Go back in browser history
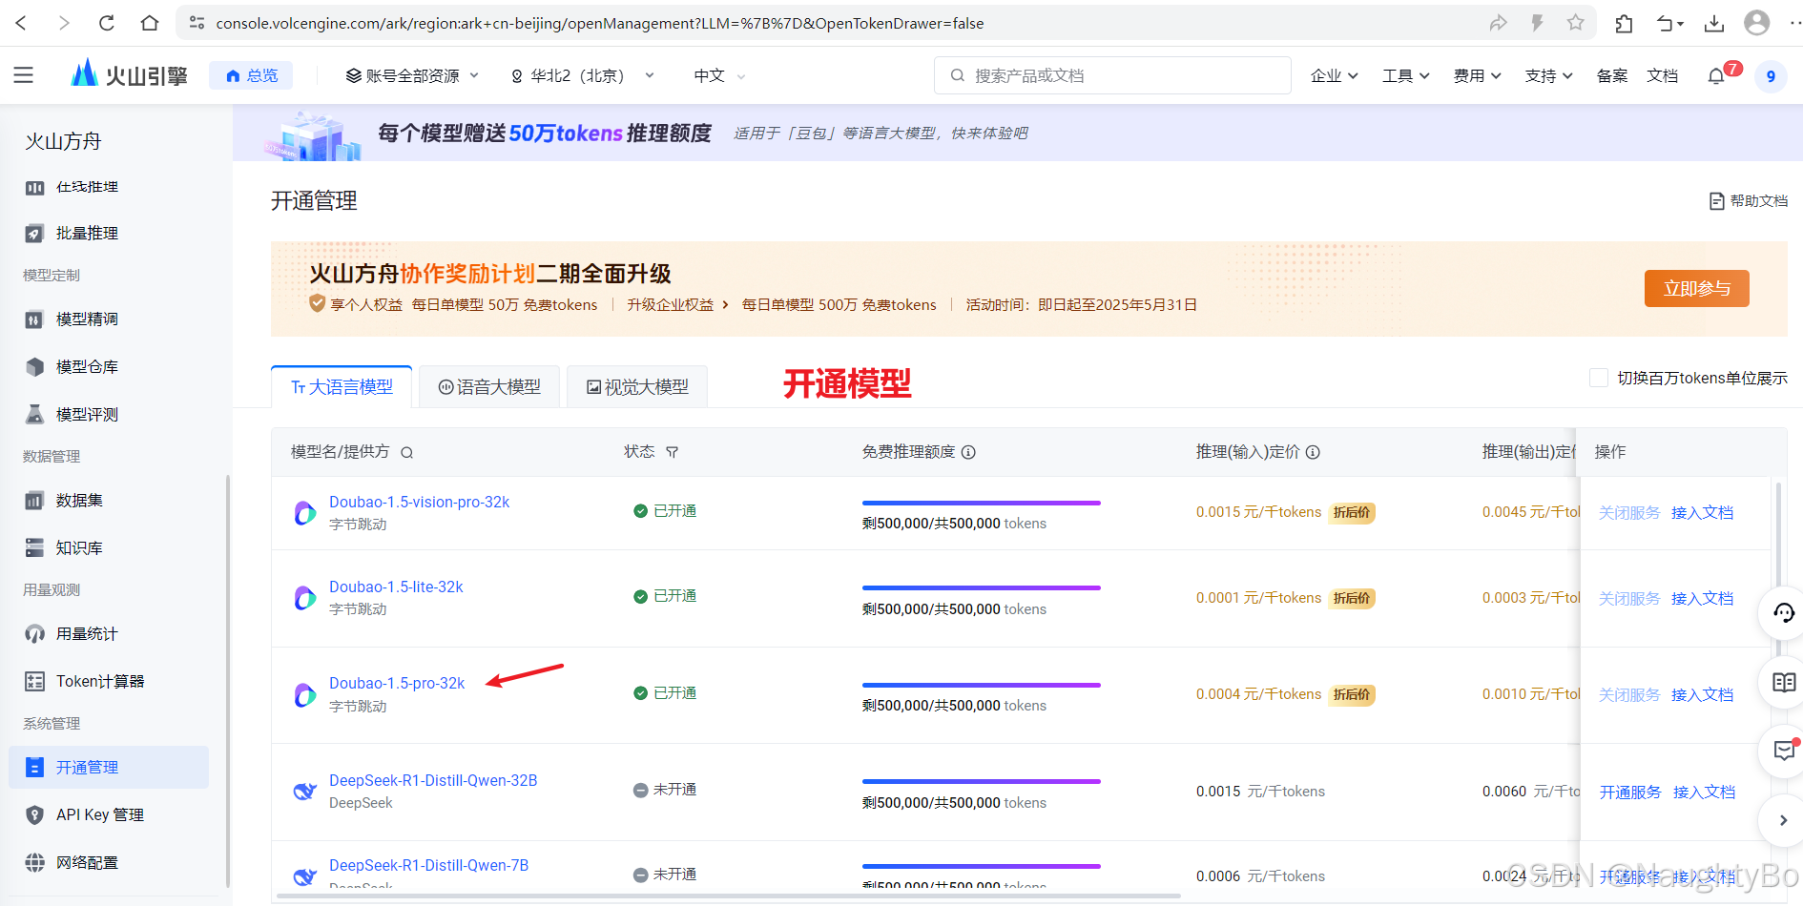1803x906 pixels. click(x=22, y=23)
